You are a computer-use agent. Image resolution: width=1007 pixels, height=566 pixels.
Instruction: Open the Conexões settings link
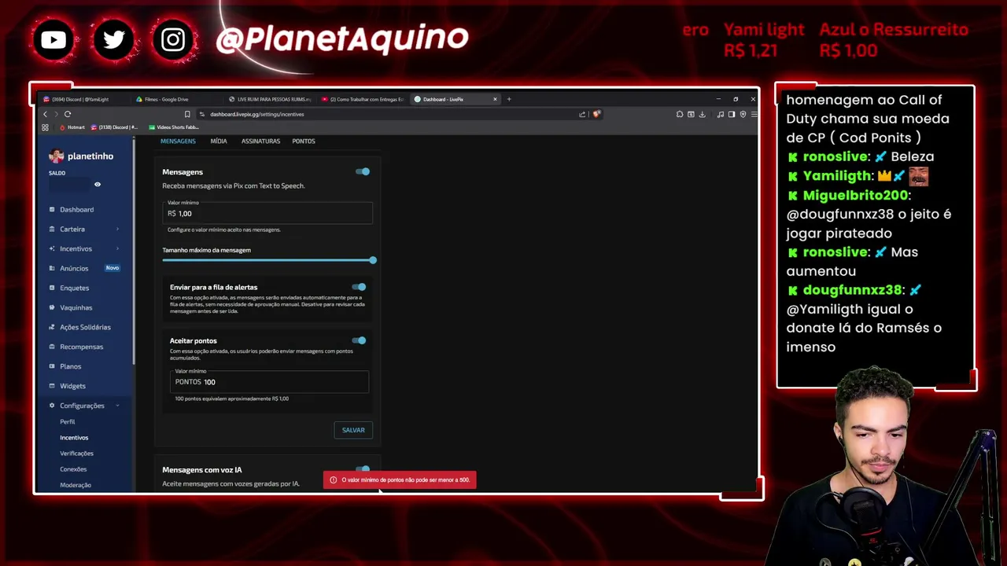pos(73,469)
